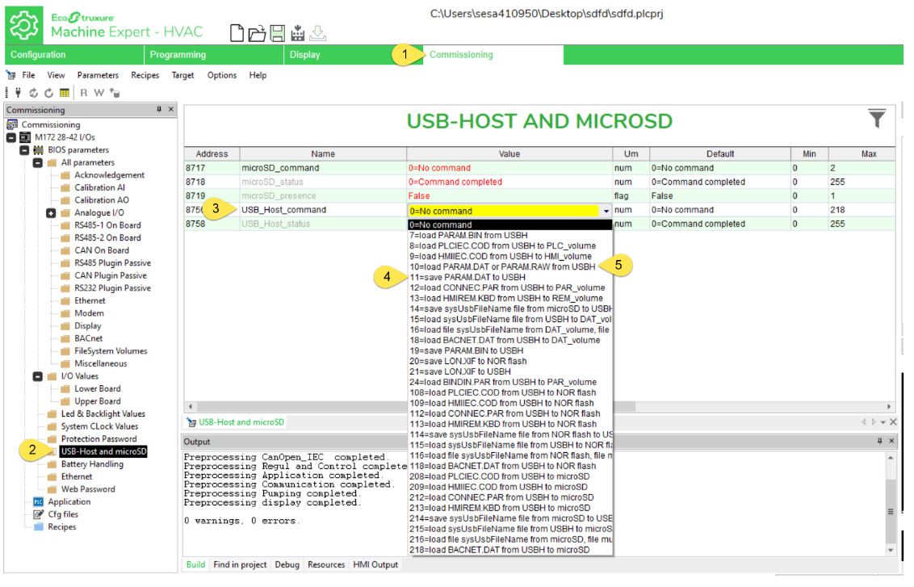Screen dimensions: 914x587
Task: Open the Target menu
Action: tap(183, 75)
